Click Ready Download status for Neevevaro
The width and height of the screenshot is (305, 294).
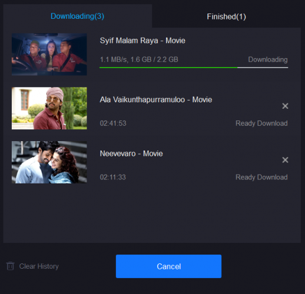coord(261,177)
